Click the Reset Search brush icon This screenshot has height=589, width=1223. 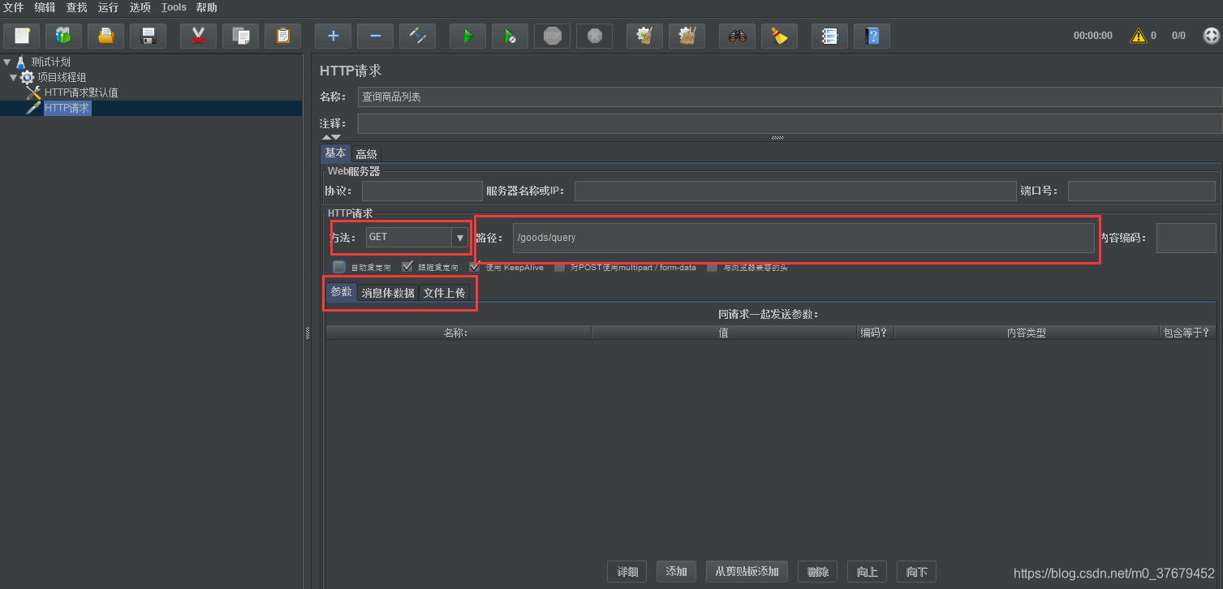(779, 36)
